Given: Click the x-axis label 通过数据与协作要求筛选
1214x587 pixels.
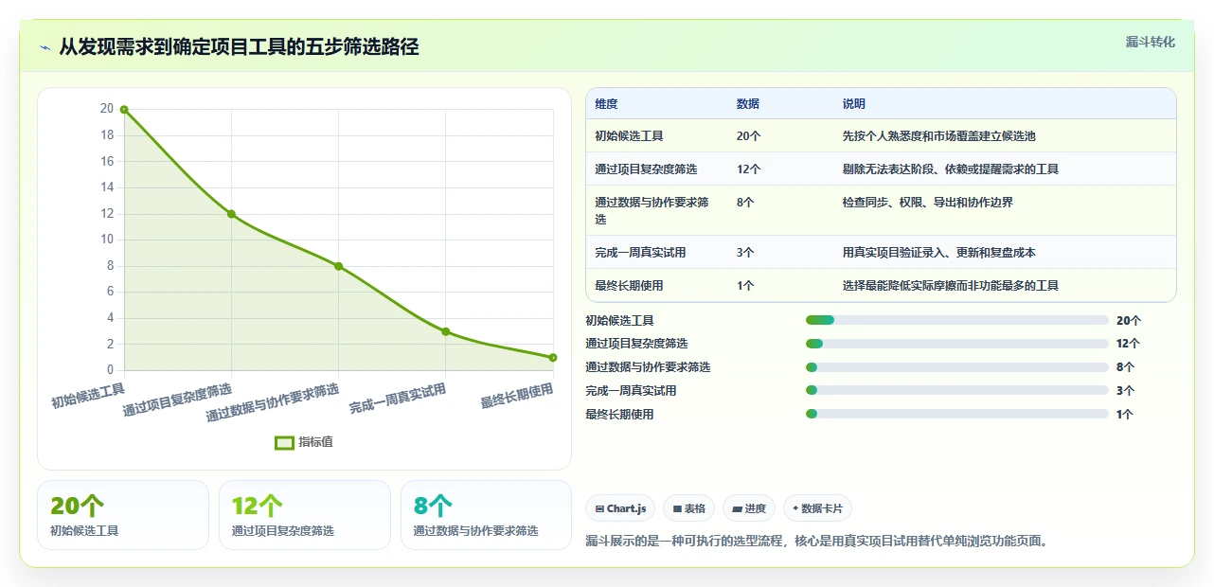Looking at the screenshot, I should point(273,403).
